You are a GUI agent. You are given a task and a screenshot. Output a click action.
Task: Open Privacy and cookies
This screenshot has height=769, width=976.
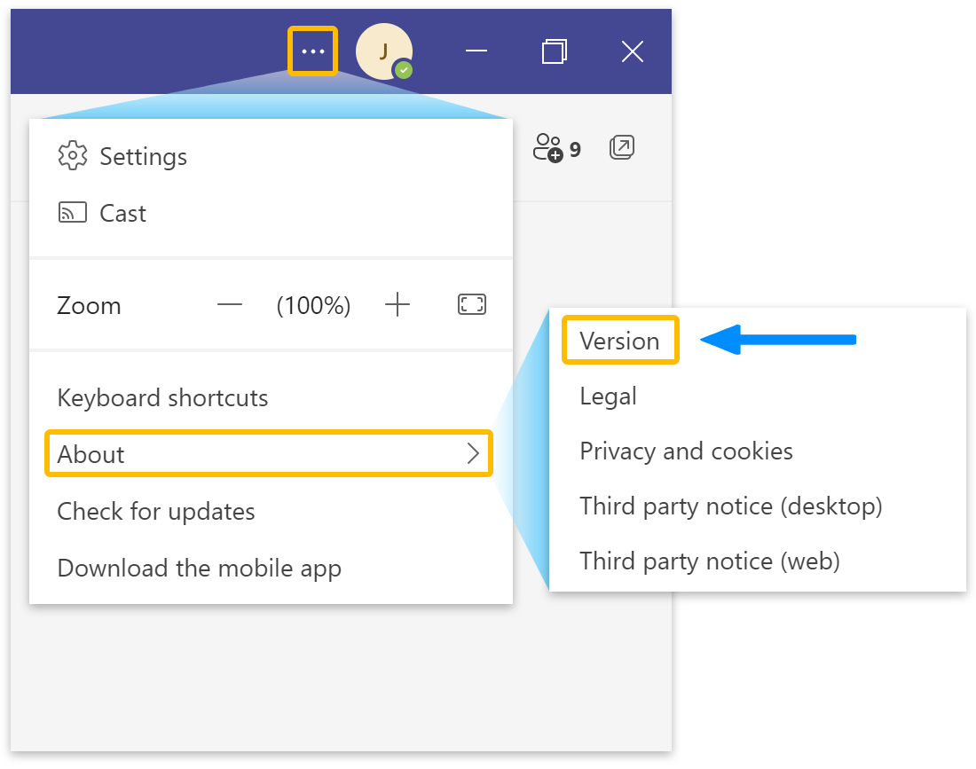click(x=686, y=451)
